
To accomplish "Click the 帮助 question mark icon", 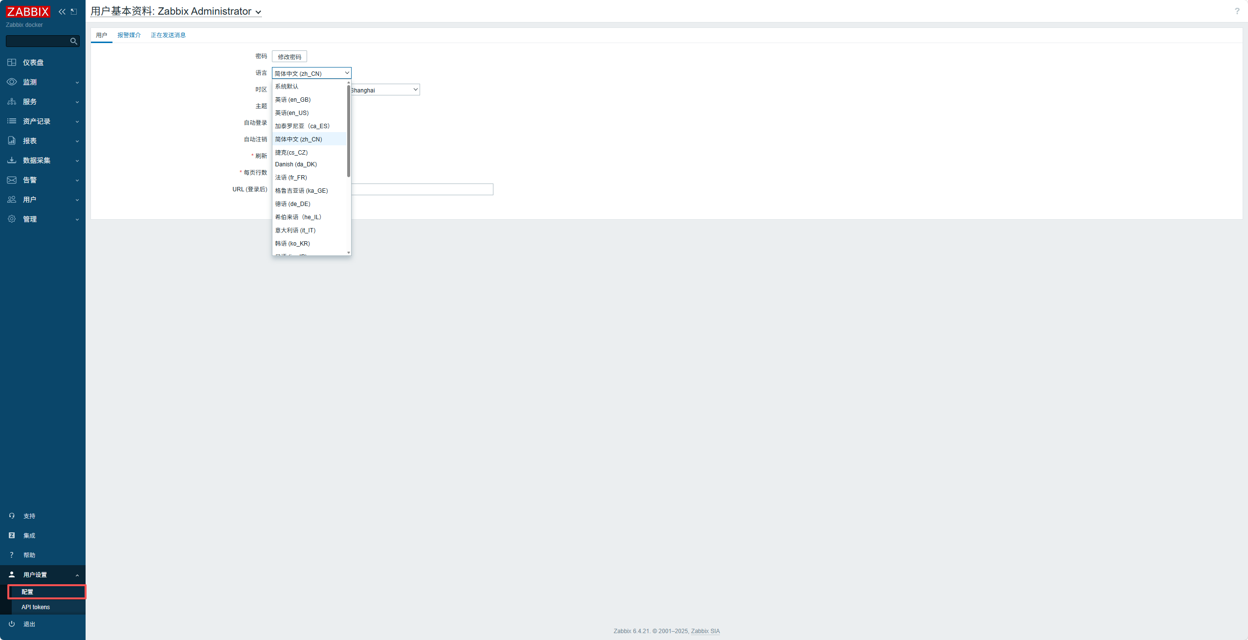I will [x=12, y=555].
